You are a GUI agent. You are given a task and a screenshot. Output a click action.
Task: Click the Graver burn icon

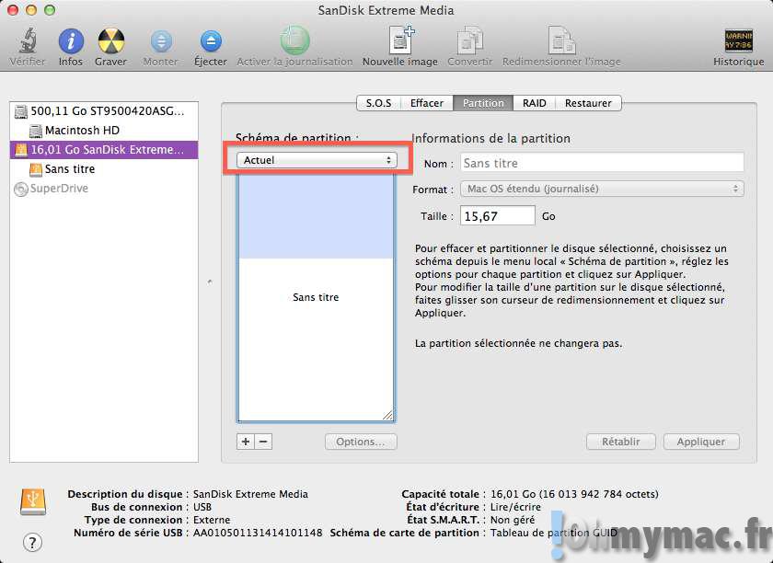pyautogui.click(x=111, y=41)
